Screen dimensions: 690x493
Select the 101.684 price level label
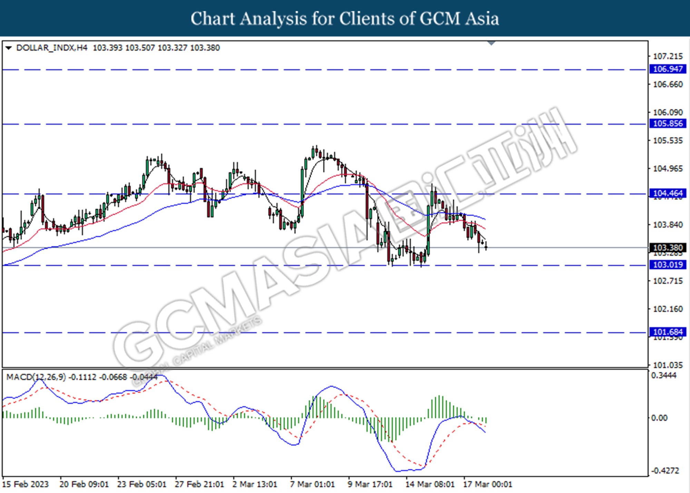[668, 332]
